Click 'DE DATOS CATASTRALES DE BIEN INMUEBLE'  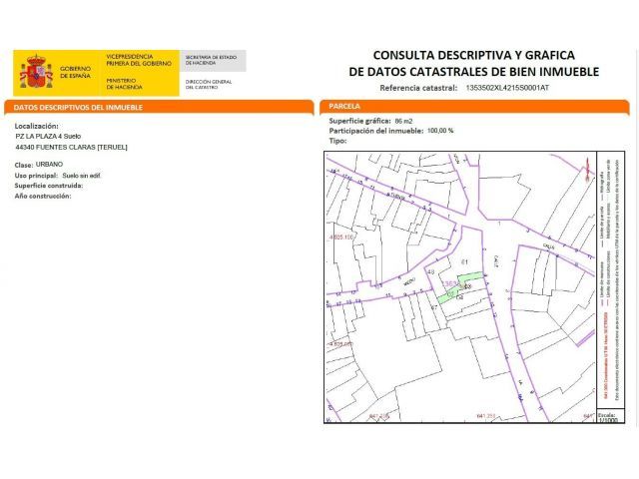(474, 72)
